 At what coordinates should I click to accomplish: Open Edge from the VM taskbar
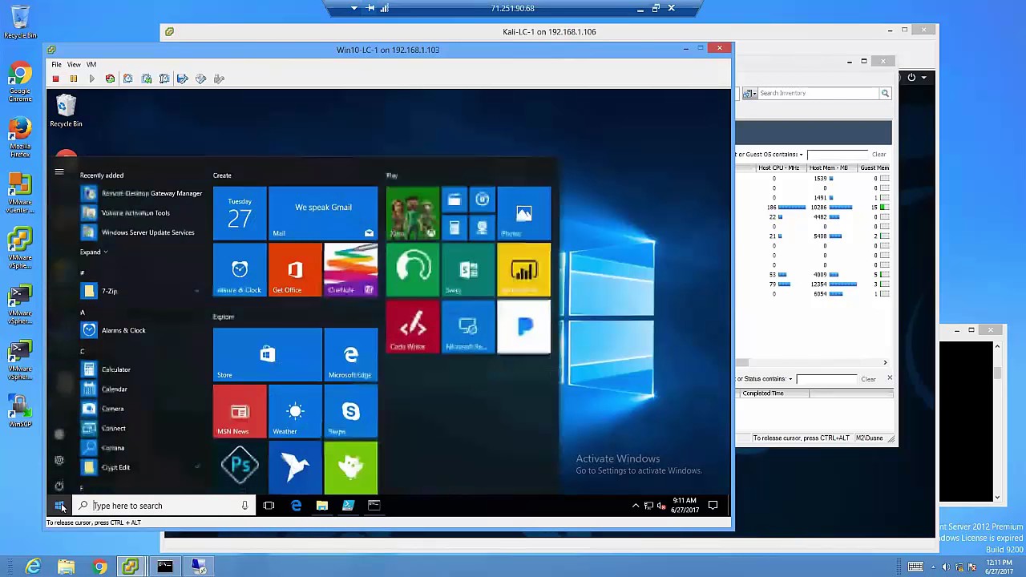[x=296, y=506]
